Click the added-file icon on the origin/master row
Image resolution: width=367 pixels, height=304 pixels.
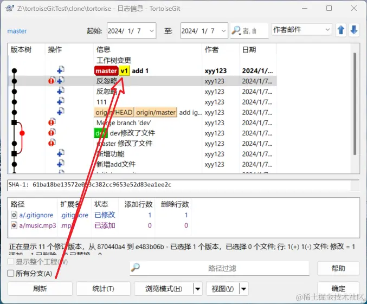click(61, 112)
